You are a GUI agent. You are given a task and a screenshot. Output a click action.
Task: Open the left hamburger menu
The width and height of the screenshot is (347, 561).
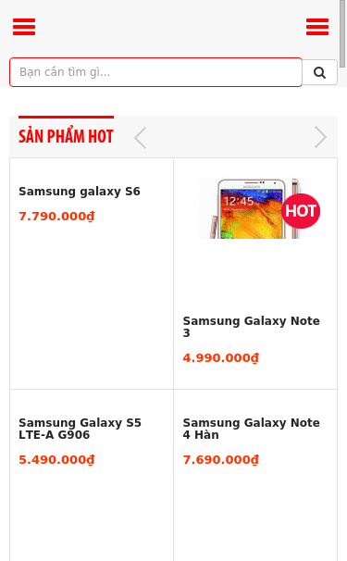[x=24, y=27]
